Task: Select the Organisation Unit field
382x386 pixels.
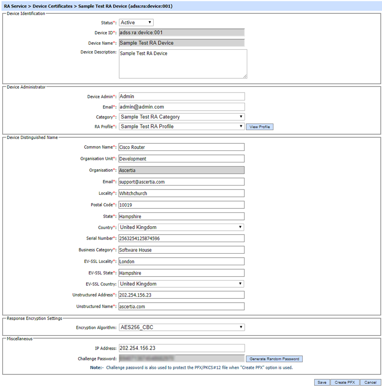Action: (182, 158)
